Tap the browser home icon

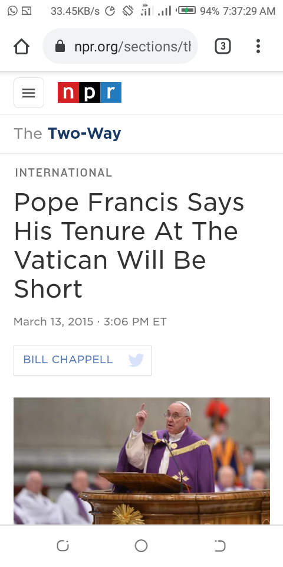point(21,46)
